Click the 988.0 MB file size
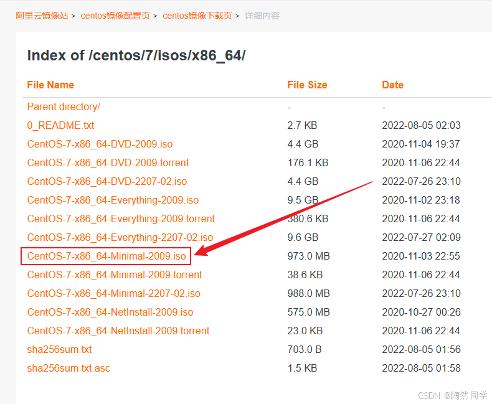The height and width of the screenshot is (404, 492). click(x=308, y=293)
